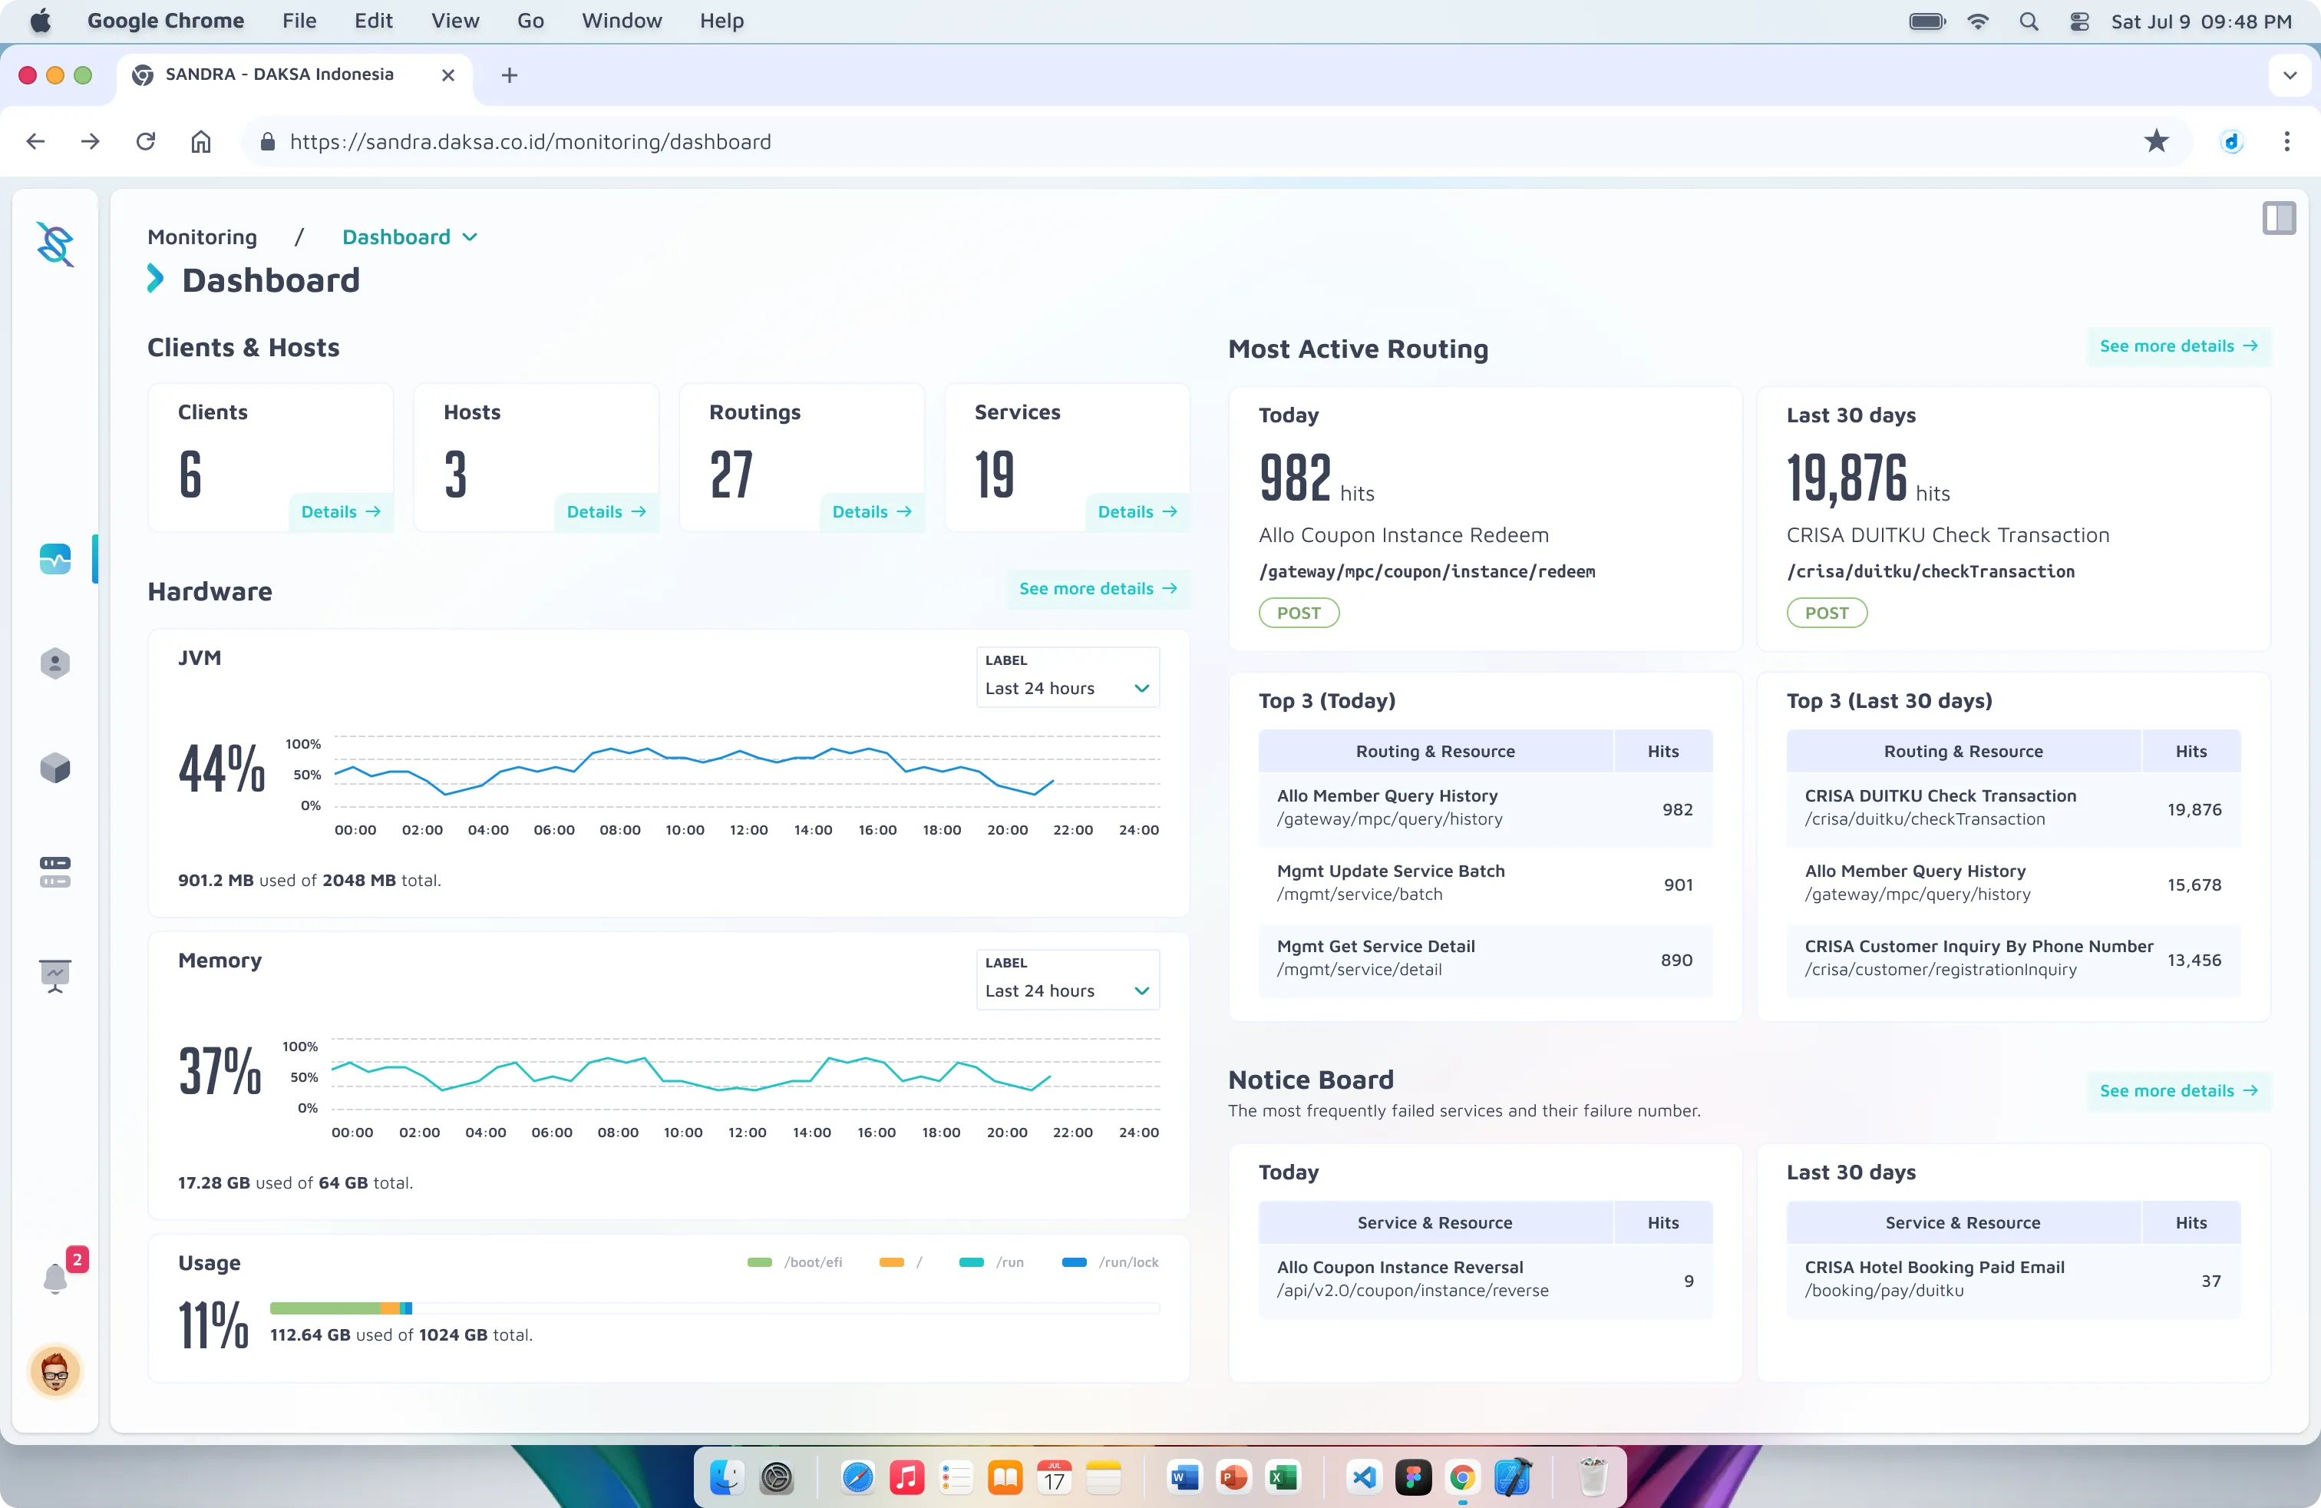The image size is (2321, 1508).
Task: Click the /run/lock legend swatch
Action: pos(1074,1262)
